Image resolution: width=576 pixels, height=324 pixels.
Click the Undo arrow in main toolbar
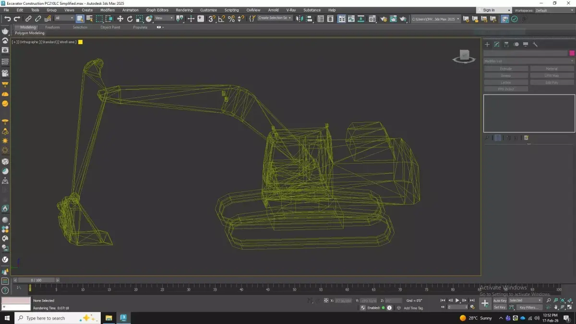7,19
